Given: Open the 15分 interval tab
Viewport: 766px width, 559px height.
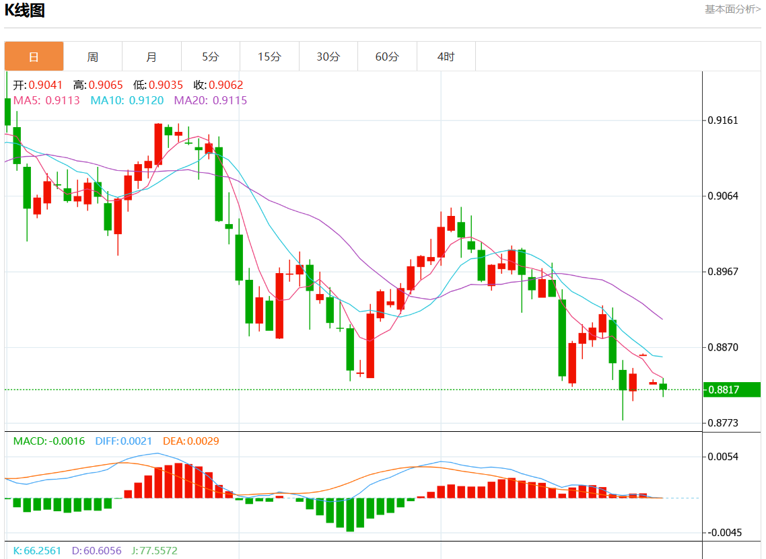Looking at the screenshot, I should click(x=270, y=57).
